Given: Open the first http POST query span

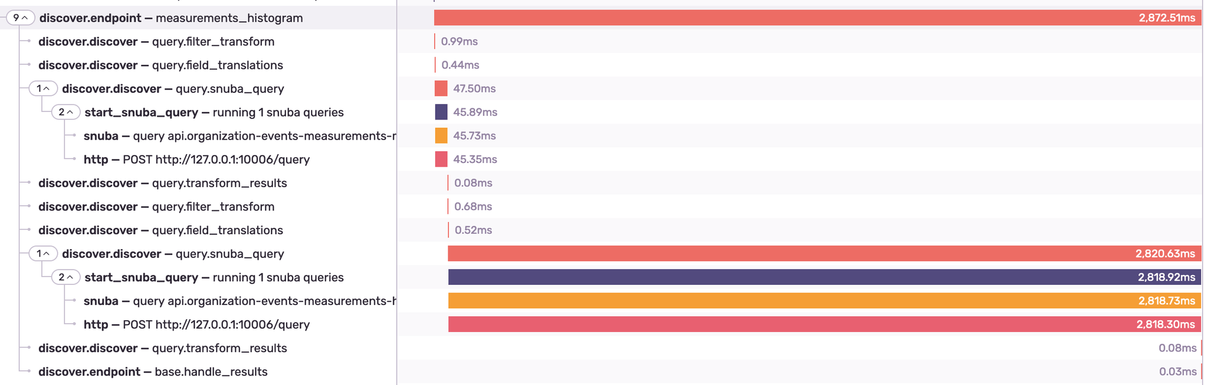Looking at the screenshot, I should click(x=196, y=160).
